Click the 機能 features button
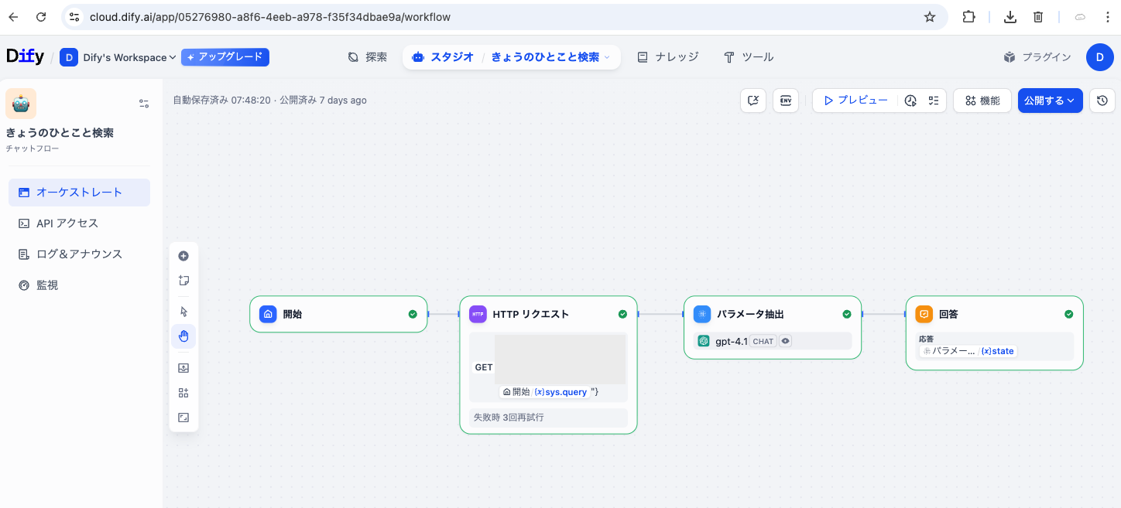Screen dimensions: 1121x508 pyautogui.click(x=982, y=101)
